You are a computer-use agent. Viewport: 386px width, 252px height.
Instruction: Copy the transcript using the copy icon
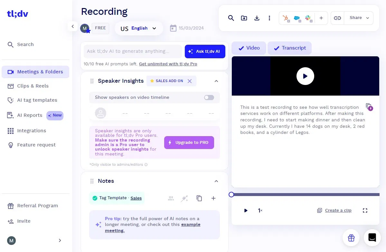pos(369,107)
